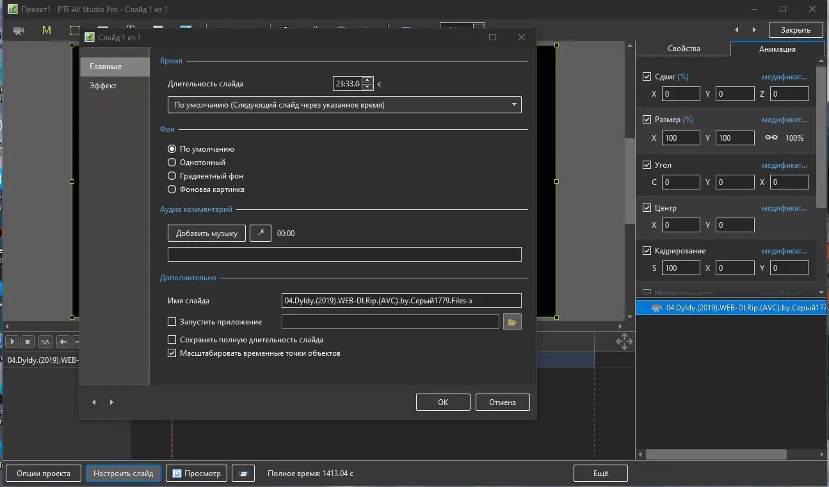Increase slide duration with up spinner arrow
Image resolution: width=829 pixels, height=487 pixels.
pos(367,80)
